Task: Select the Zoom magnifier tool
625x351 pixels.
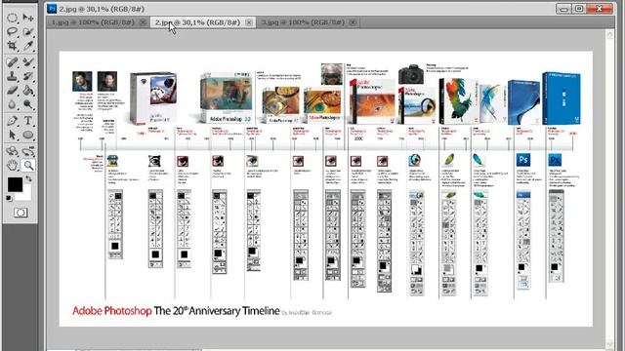Action: pos(28,165)
